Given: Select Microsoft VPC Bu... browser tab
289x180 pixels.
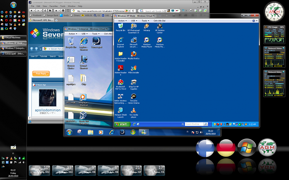Looking at the screenshot, I should (x=41, y=20).
